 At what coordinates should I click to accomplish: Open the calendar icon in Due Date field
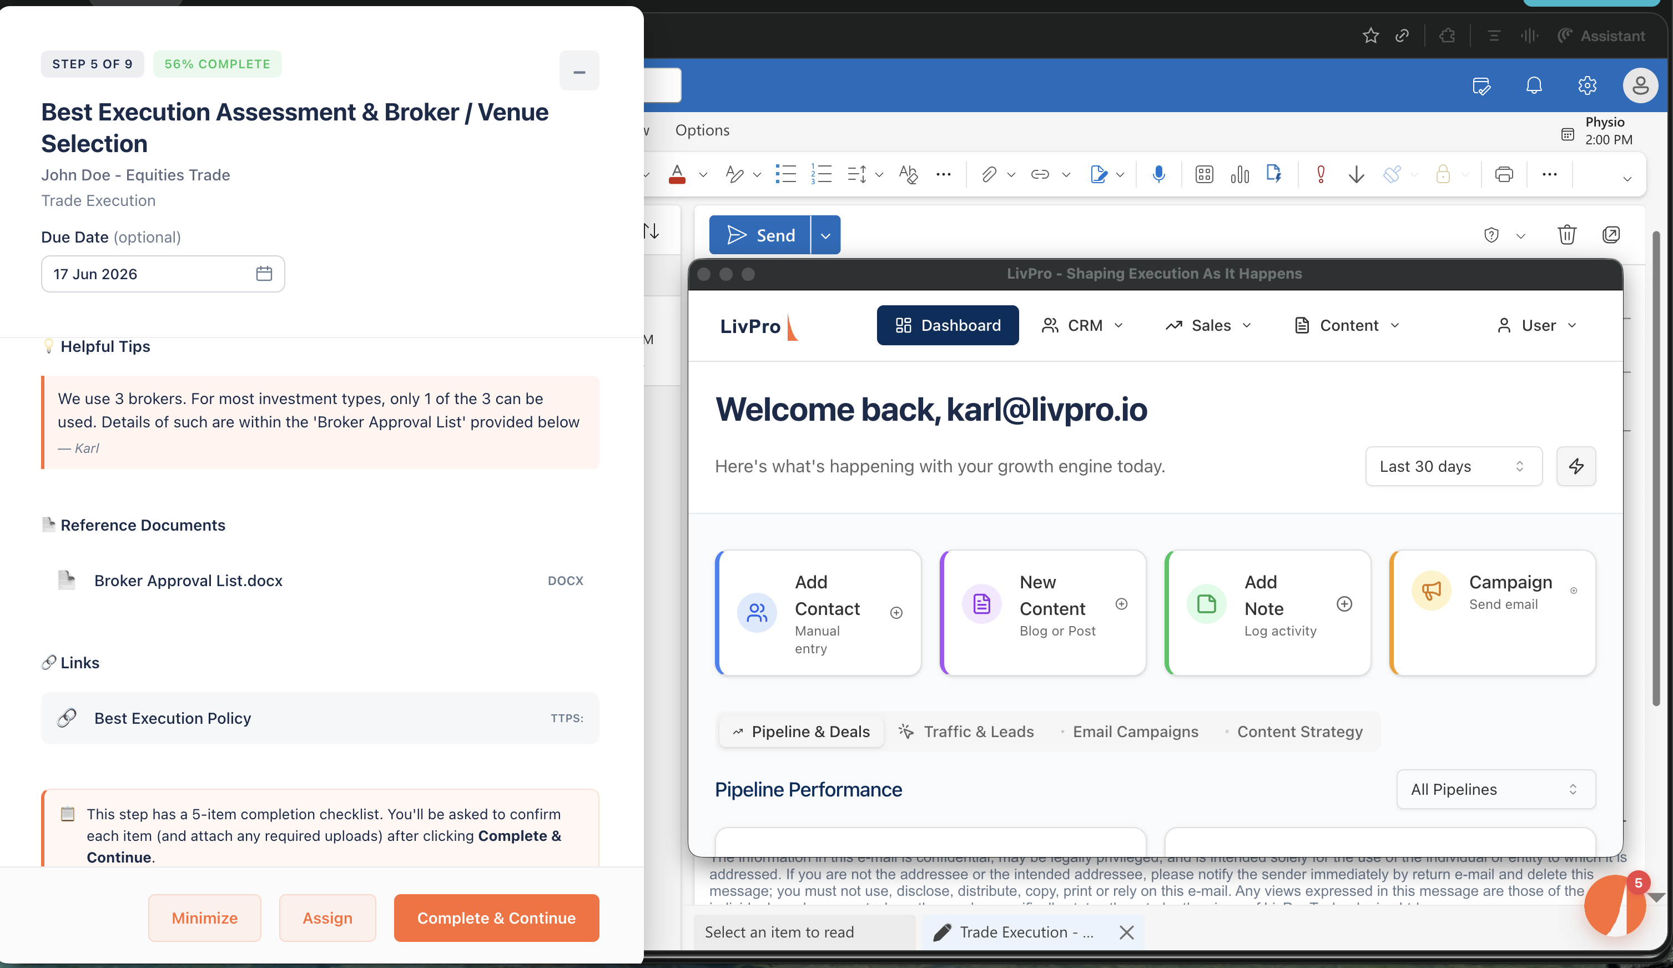tap(264, 274)
